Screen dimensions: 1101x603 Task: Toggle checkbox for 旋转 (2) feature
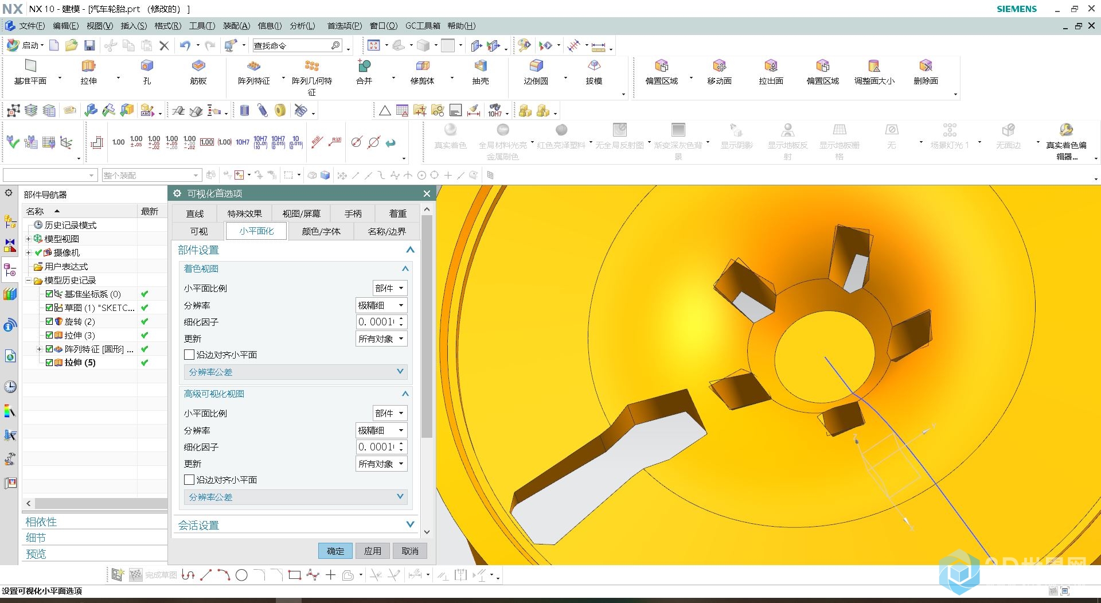49,321
